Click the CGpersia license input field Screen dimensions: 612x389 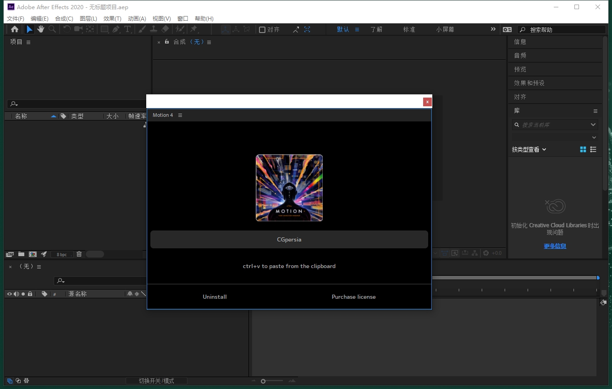coord(289,240)
